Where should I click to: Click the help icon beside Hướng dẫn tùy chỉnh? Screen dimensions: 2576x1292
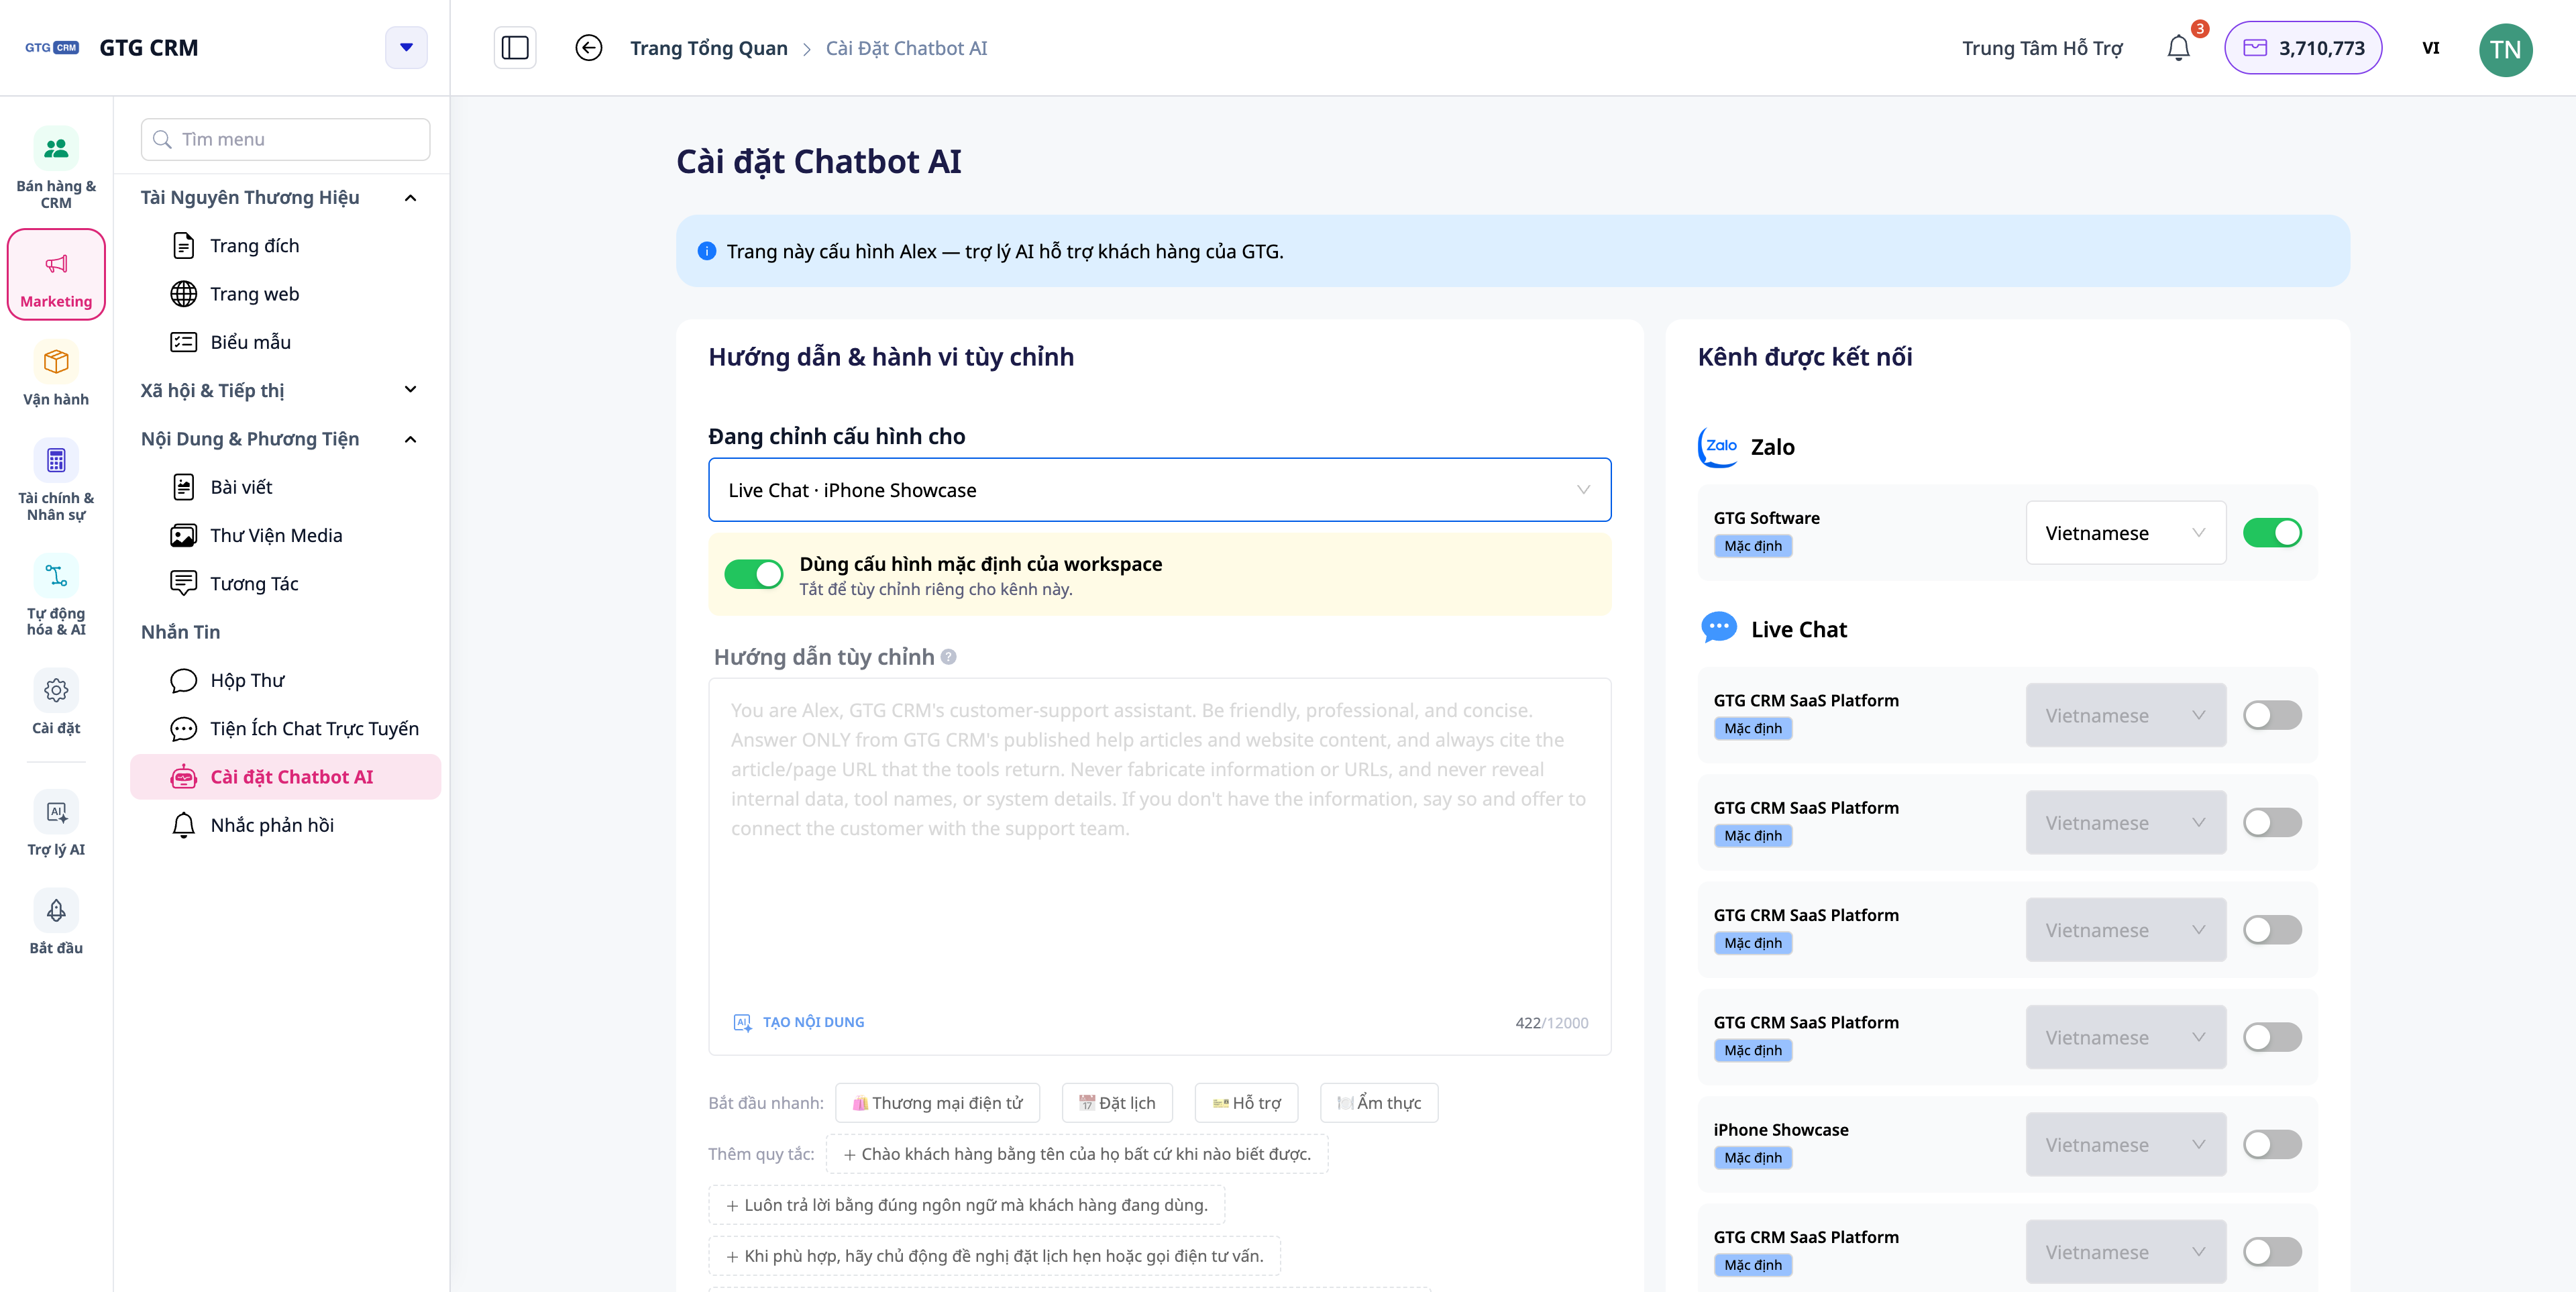click(949, 657)
